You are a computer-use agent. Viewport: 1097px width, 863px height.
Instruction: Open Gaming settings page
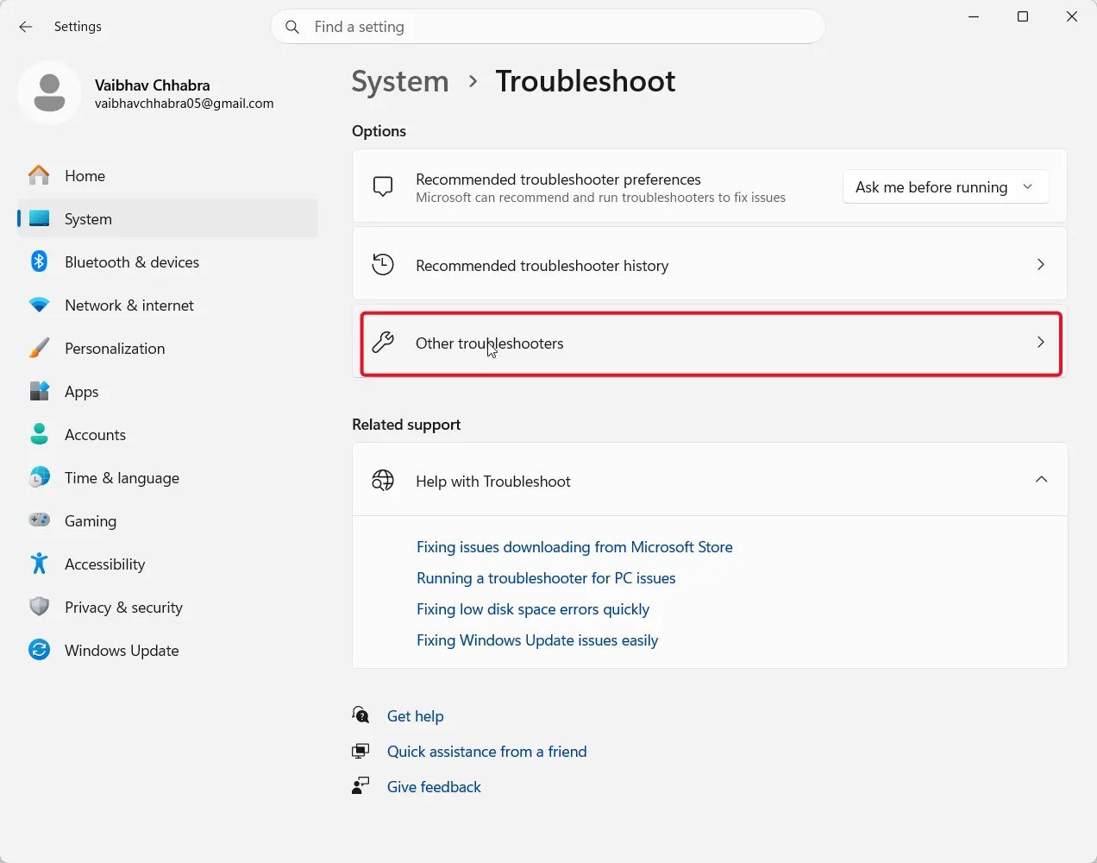click(167, 521)
